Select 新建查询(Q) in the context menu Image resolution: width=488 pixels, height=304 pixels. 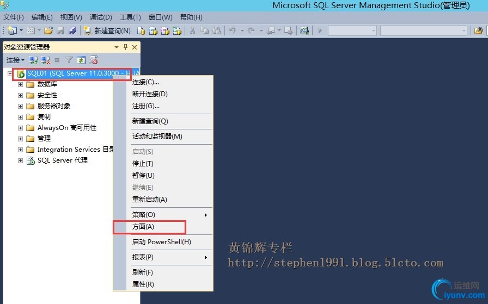click(x=163, y=121)
